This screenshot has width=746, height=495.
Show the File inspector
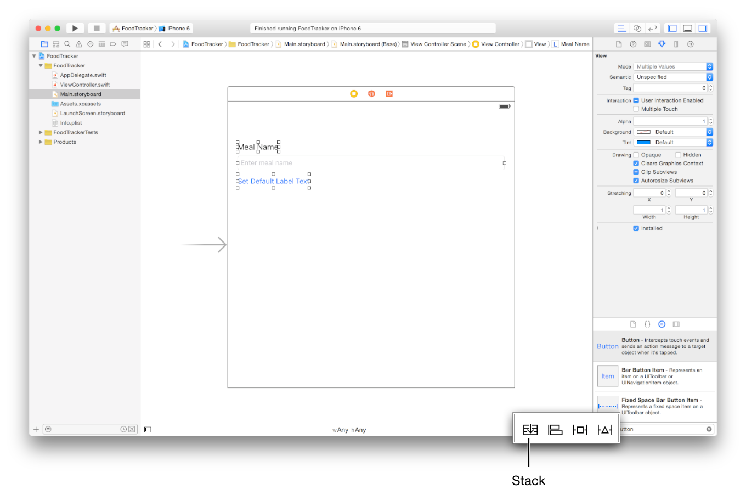tap(619, 44)
